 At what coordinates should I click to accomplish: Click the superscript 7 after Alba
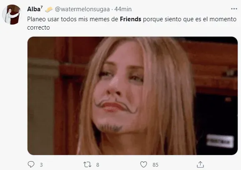[42, 7]
